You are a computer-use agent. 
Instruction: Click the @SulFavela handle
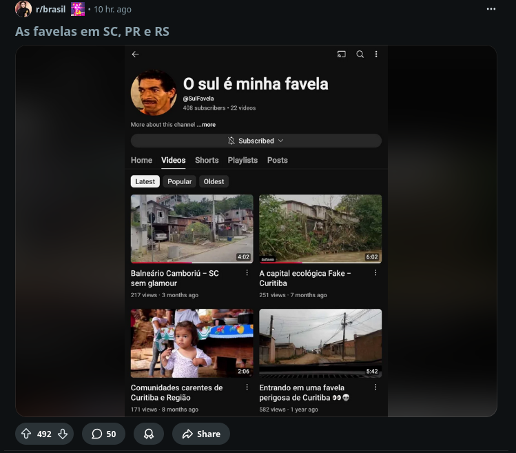(198, 99)
